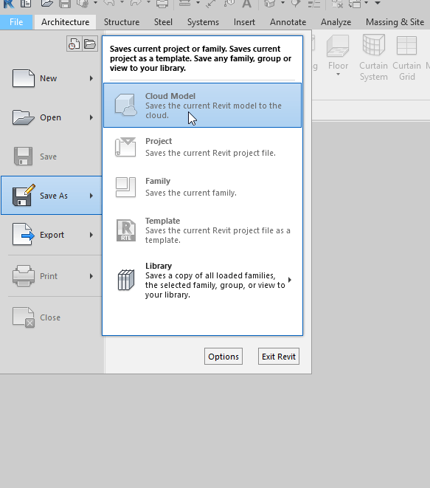
Task: Click the Exit Revit button
Action: 279,356
